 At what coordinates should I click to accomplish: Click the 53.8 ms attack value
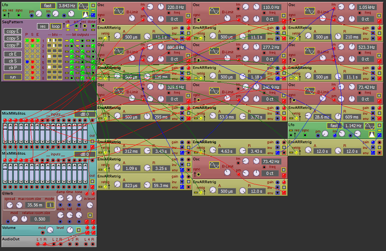(226, 117)
